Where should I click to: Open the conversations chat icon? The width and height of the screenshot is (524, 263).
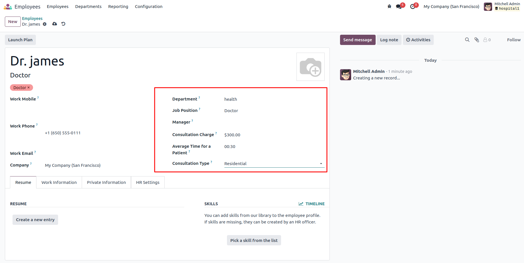click(x=399, y=7)
